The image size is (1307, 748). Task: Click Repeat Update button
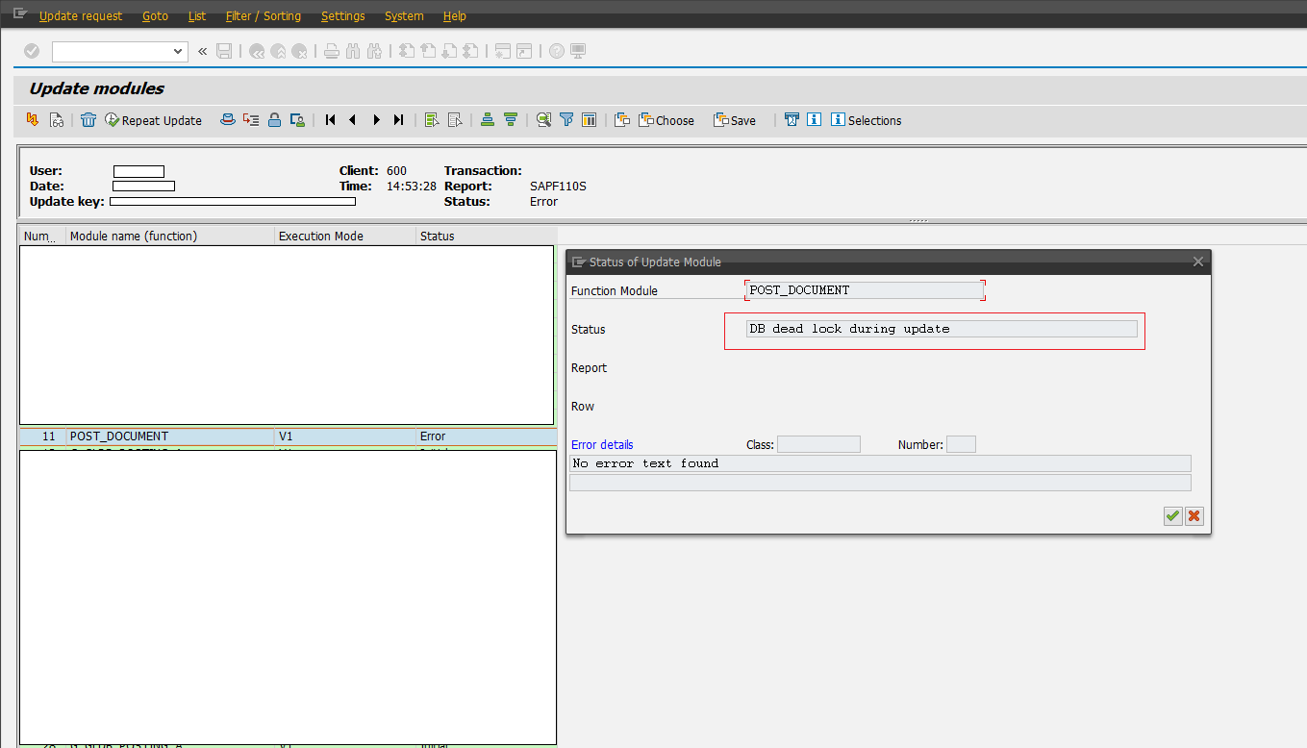154,120
